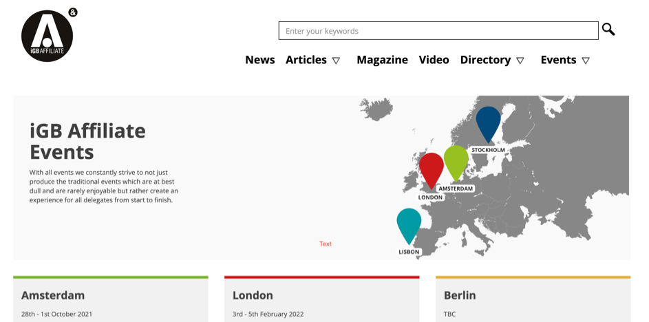Image resolution: width=649 pixels, height=322 pixels.
Task: Open the London event card heading
Action: click(253, 295)
